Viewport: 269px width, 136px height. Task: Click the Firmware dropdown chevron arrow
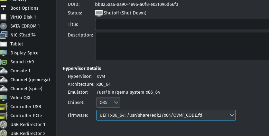[x=232, y=115]
